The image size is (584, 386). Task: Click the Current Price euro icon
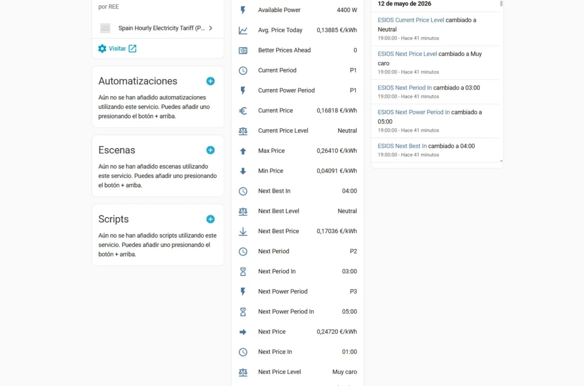[243, 111]
